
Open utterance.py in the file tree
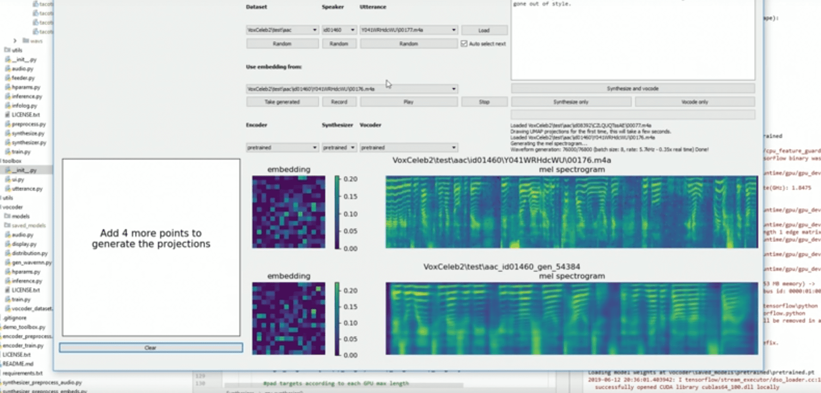click(x=27, y=188)
